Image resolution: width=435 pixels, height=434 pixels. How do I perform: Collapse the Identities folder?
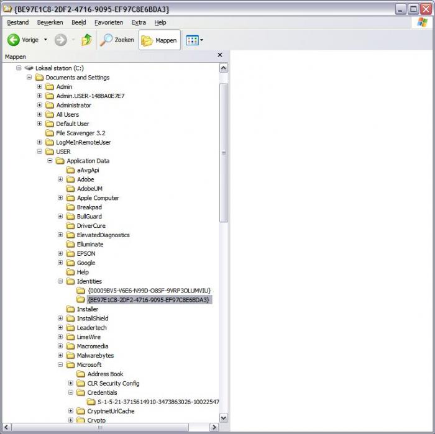[x=60, y=281]
